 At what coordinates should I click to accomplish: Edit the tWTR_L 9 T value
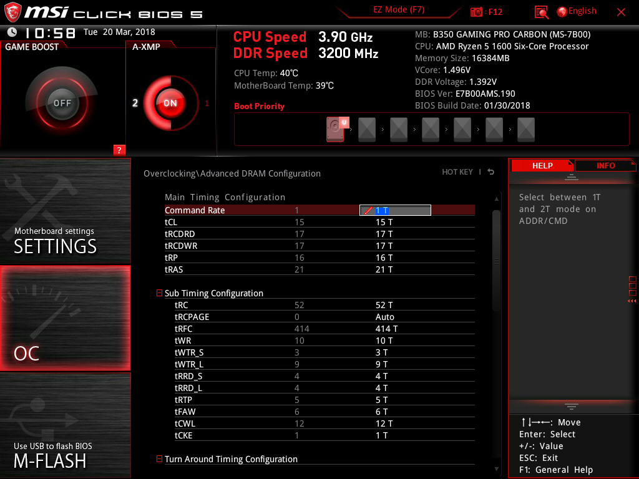point(381,364)
